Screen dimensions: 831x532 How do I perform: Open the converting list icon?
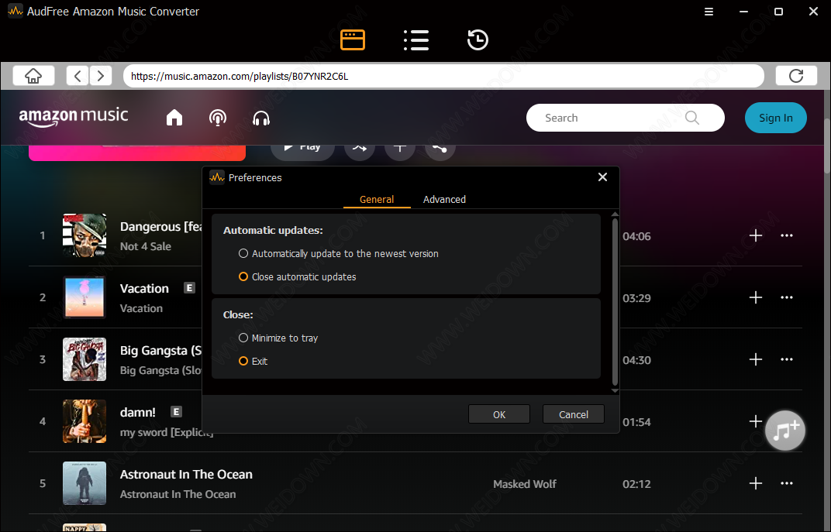tap(416, 39)
